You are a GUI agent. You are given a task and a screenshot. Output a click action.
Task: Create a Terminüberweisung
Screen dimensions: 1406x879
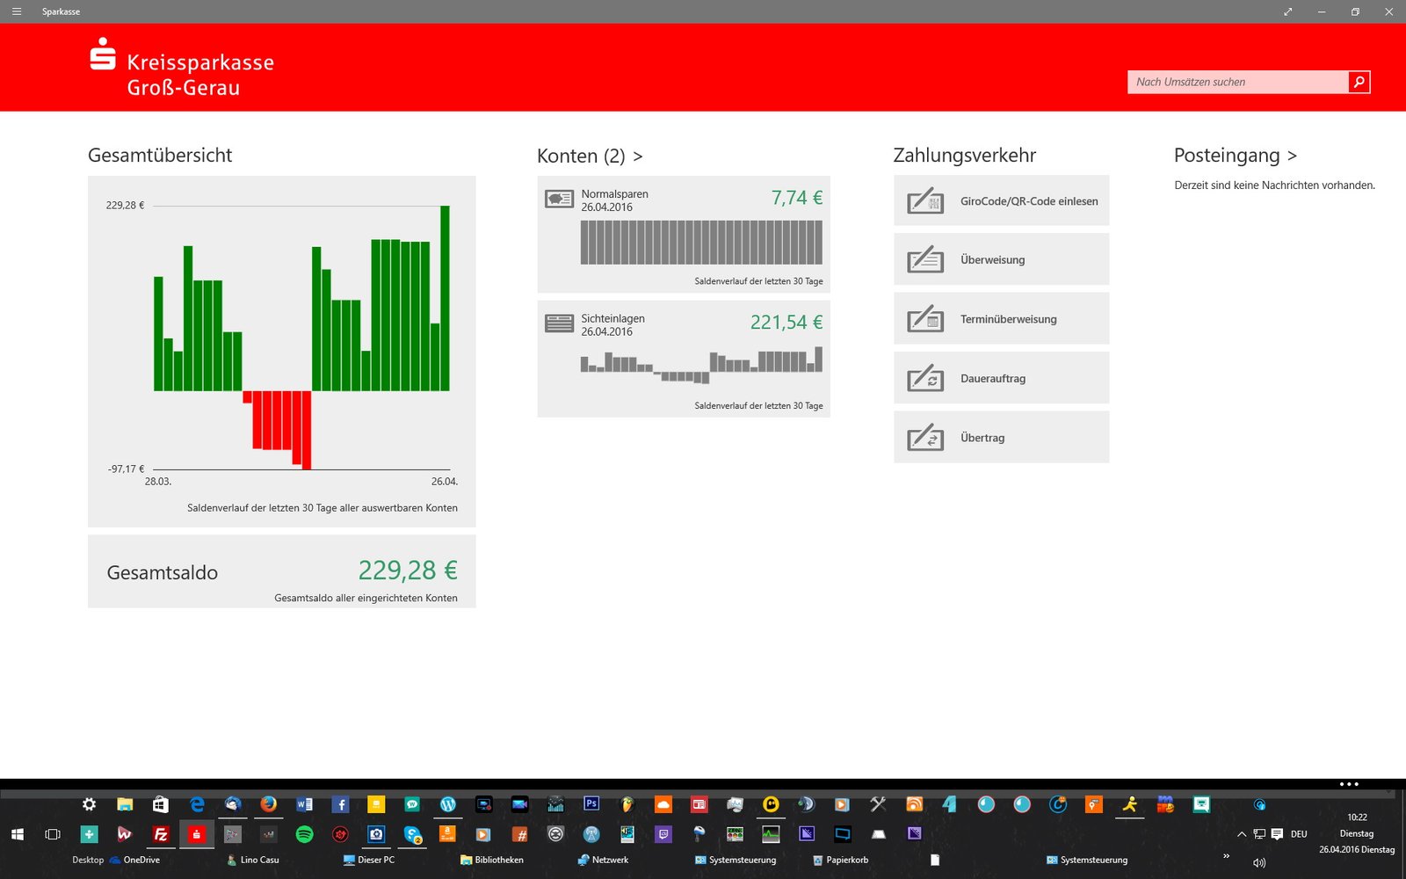(x=1002, y=318)
